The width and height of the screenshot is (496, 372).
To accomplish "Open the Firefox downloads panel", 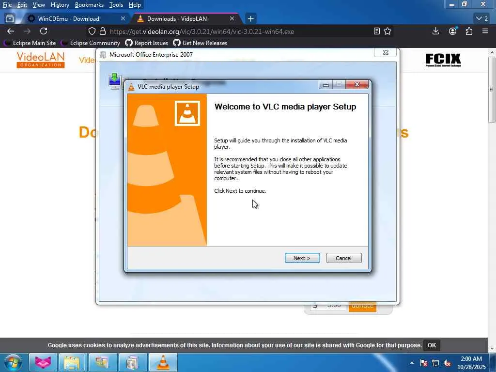I will point(435,31).
